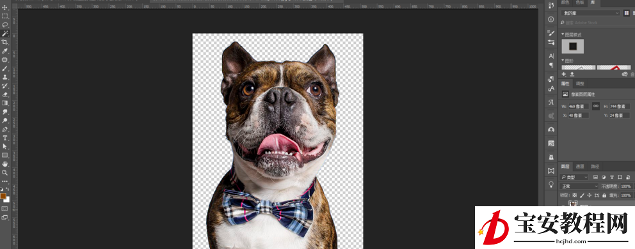The image size is (635, 249).
Task: Select the Move tool
Action: [5, 7]
